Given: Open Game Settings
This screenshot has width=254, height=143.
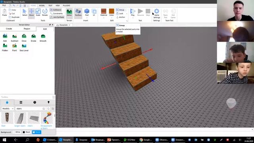Looking at the screenshot, I should click(157, 14).
